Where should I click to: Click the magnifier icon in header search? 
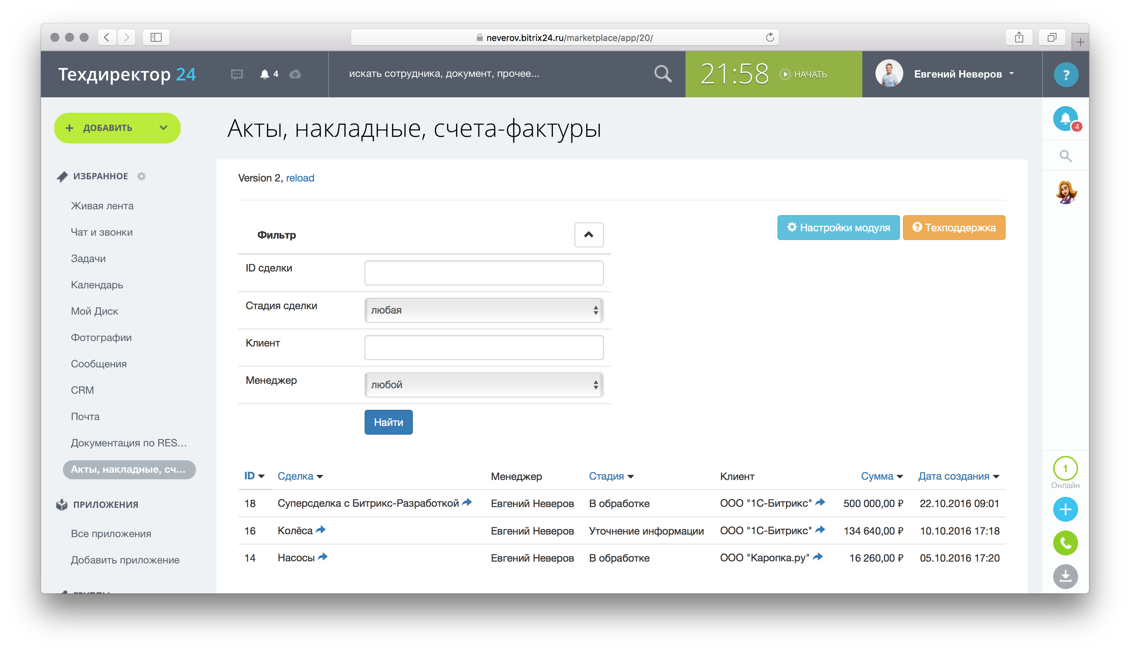click(x=662, y=74)
